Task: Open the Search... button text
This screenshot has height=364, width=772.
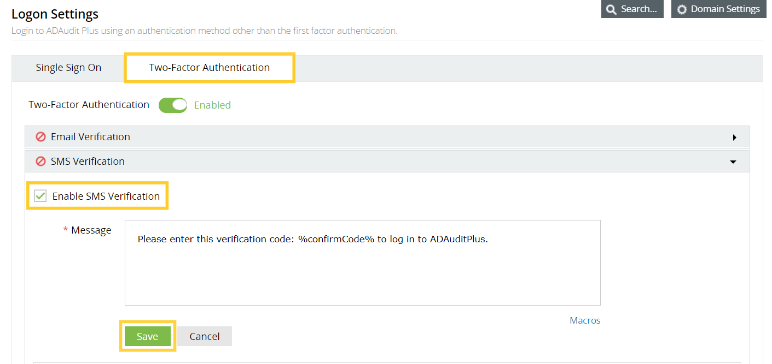Action: coord(639,9)
